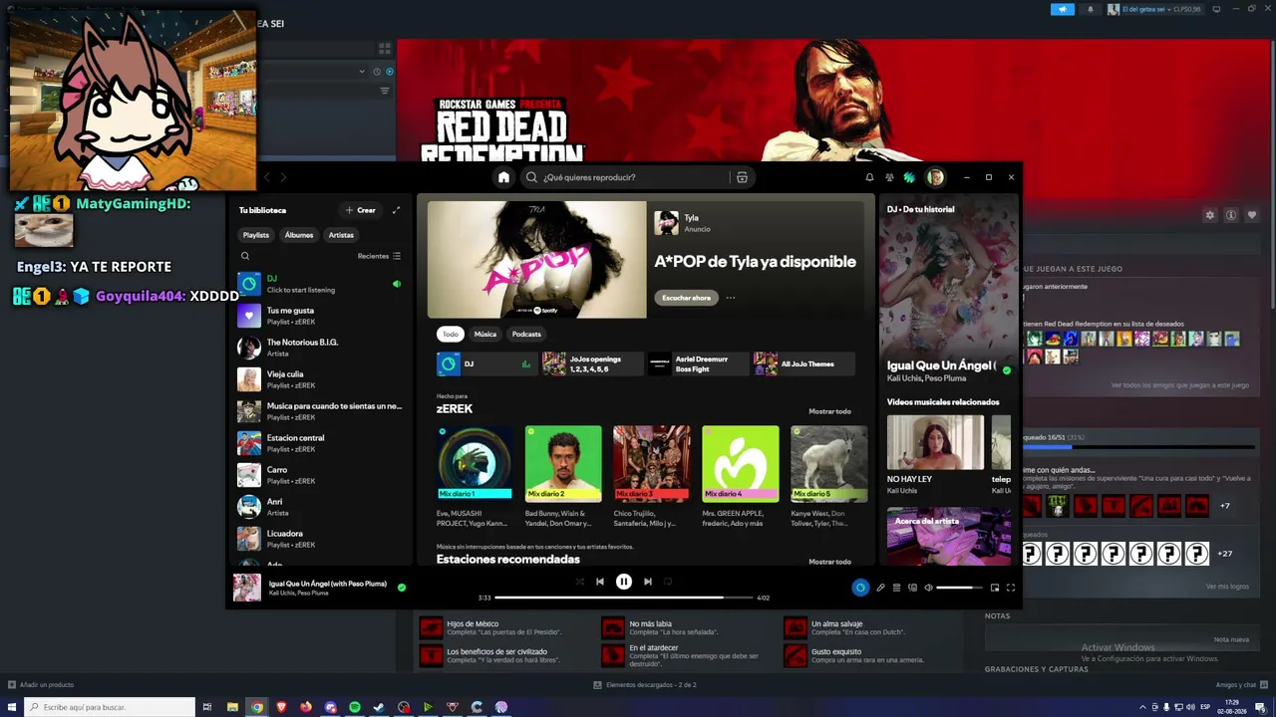Image resolution: width=1276 pixels, height=717 pixels.
Task: Open Spotify friend activity icon
Action: (889, 177)
